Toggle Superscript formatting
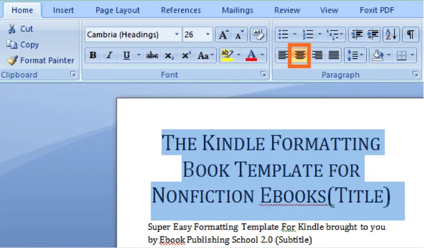Screen dimensions: 424x248 [186, 55]
